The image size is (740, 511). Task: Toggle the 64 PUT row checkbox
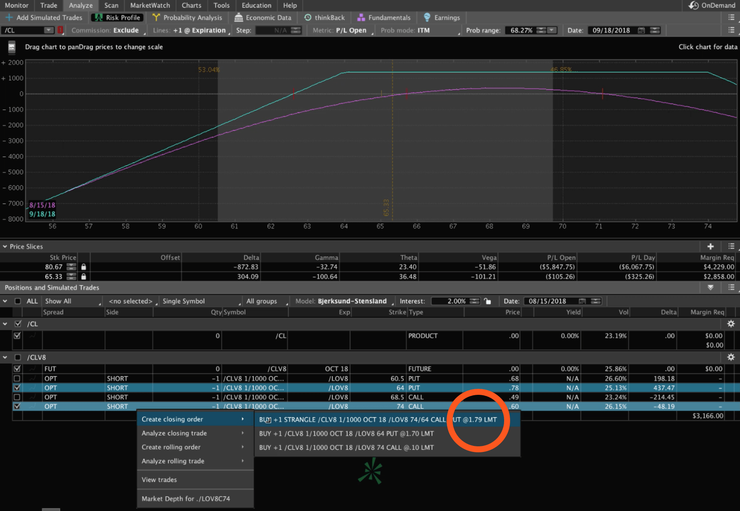(x=17, y=388)
